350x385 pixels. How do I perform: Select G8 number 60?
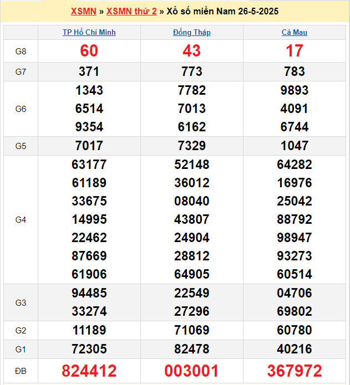coord(89,51)
